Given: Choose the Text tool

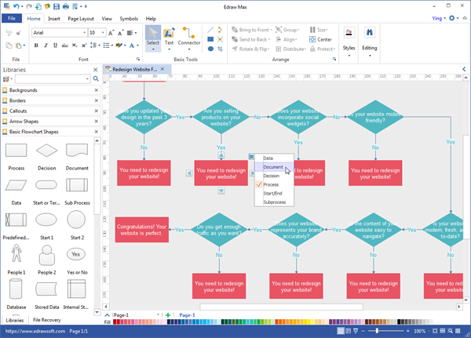Looking at the screenshot, I should click(169, 38).
